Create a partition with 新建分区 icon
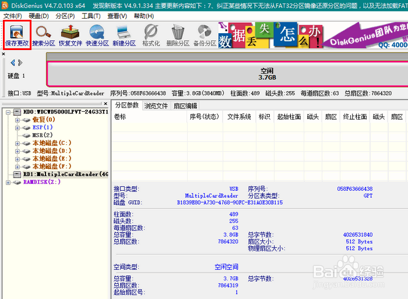 click(124, 35)
